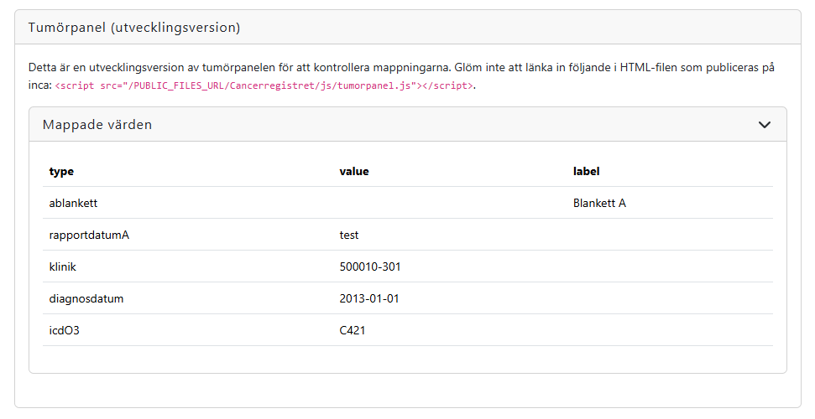Select the ablankett row type cell
The height and width of the screenshot is (419, 815).
pos(75,204)
